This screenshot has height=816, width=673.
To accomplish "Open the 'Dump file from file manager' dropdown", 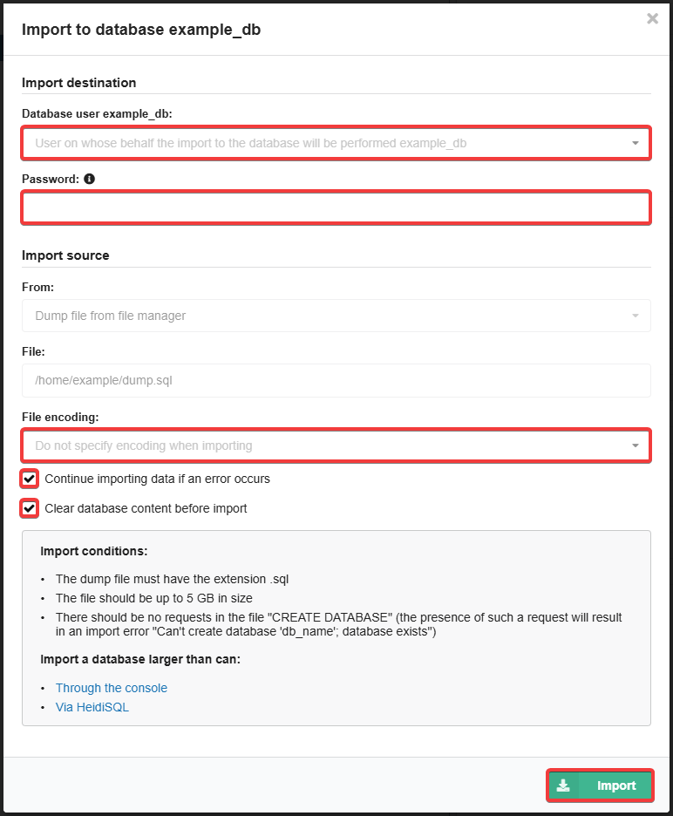I will (x=336, y=316).
